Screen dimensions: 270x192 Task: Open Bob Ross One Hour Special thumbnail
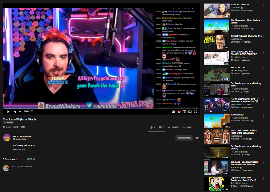[217, 168]
